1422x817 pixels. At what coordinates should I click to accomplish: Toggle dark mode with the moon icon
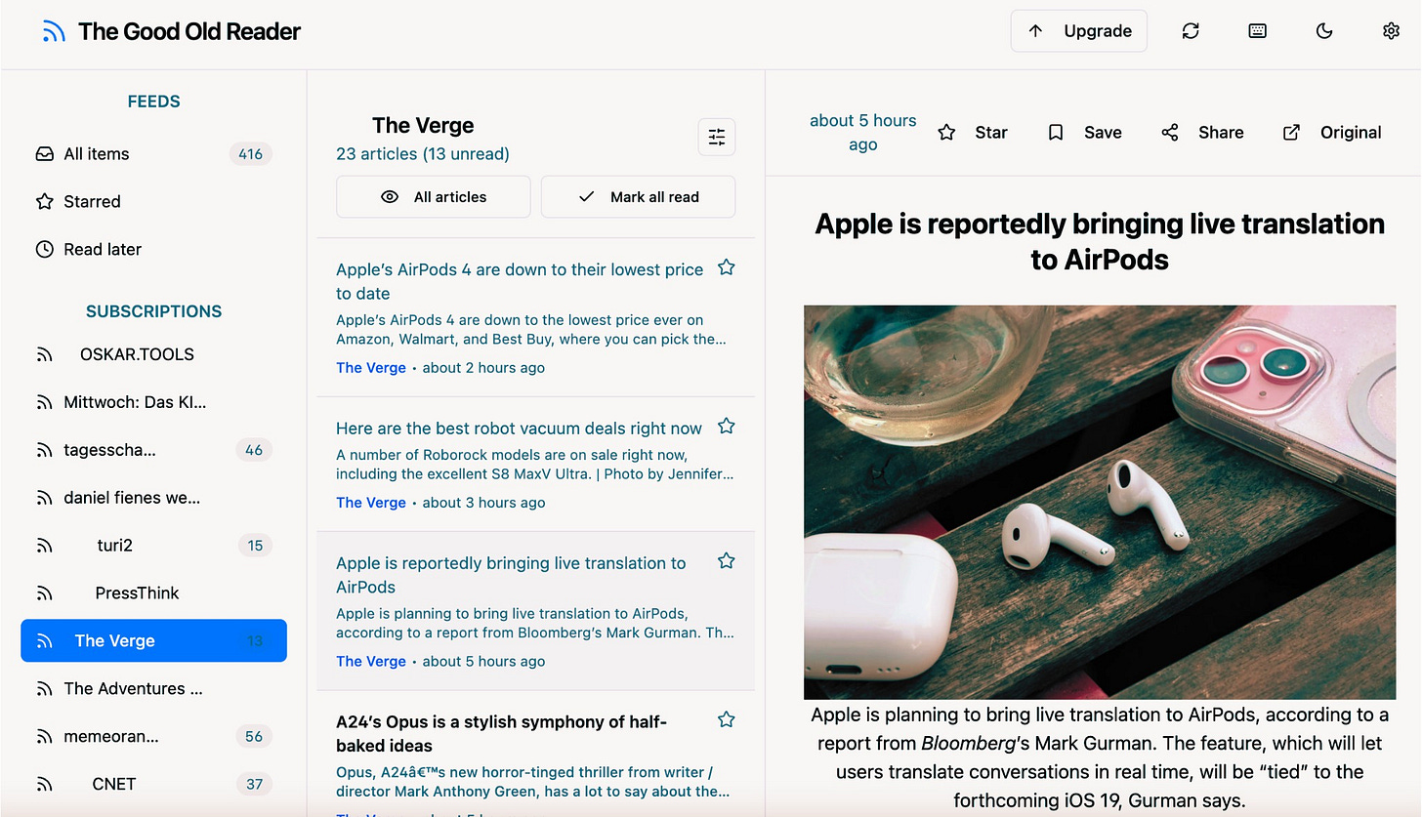click(x=1324, y=31)
